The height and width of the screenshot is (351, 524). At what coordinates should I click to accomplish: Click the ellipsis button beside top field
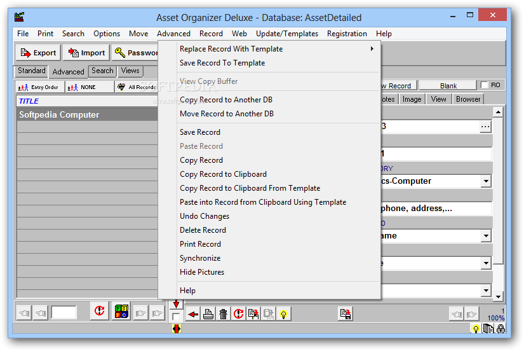485,127
